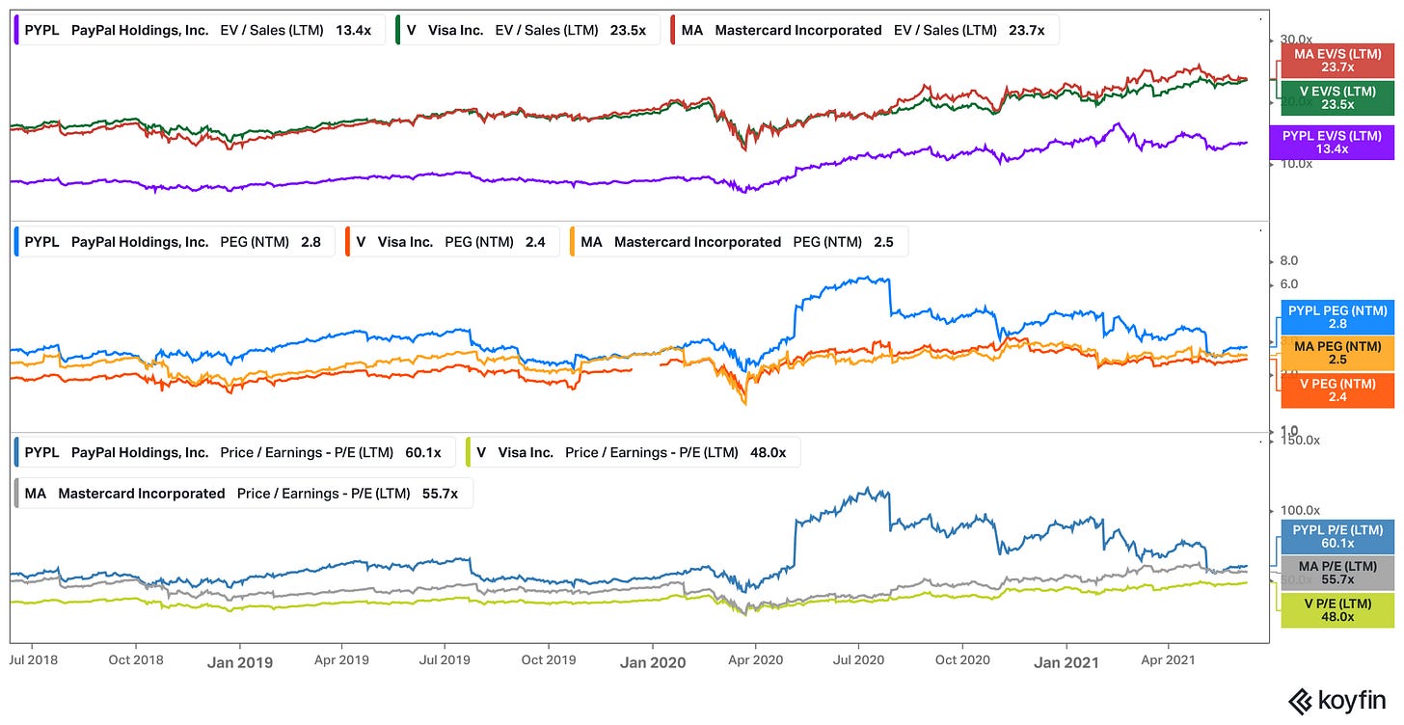The width and height of the screenshot is (1404, 725).
Task: Select the orange MA PEG 2.5 axis tag
Action: [x=1336, y=352]
